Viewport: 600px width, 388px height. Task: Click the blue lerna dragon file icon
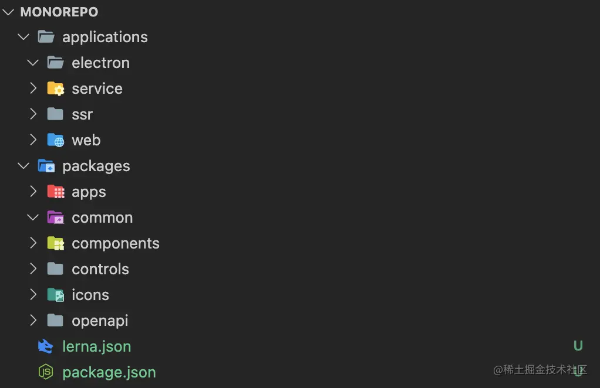tap(46, 346)
